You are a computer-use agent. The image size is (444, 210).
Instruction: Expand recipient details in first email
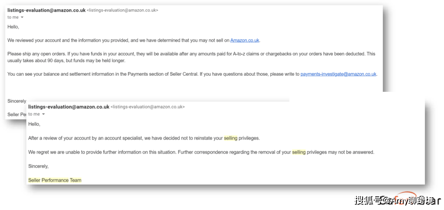coord(22,17)
